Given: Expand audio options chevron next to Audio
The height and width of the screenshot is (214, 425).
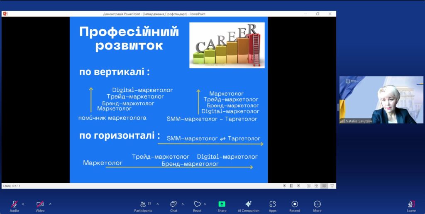Looking at the screenshot, I should (x=23, y=204).
